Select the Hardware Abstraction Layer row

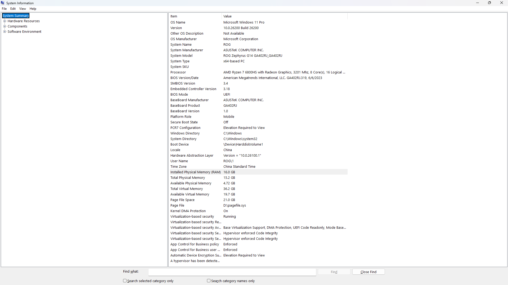coord(258,156)
